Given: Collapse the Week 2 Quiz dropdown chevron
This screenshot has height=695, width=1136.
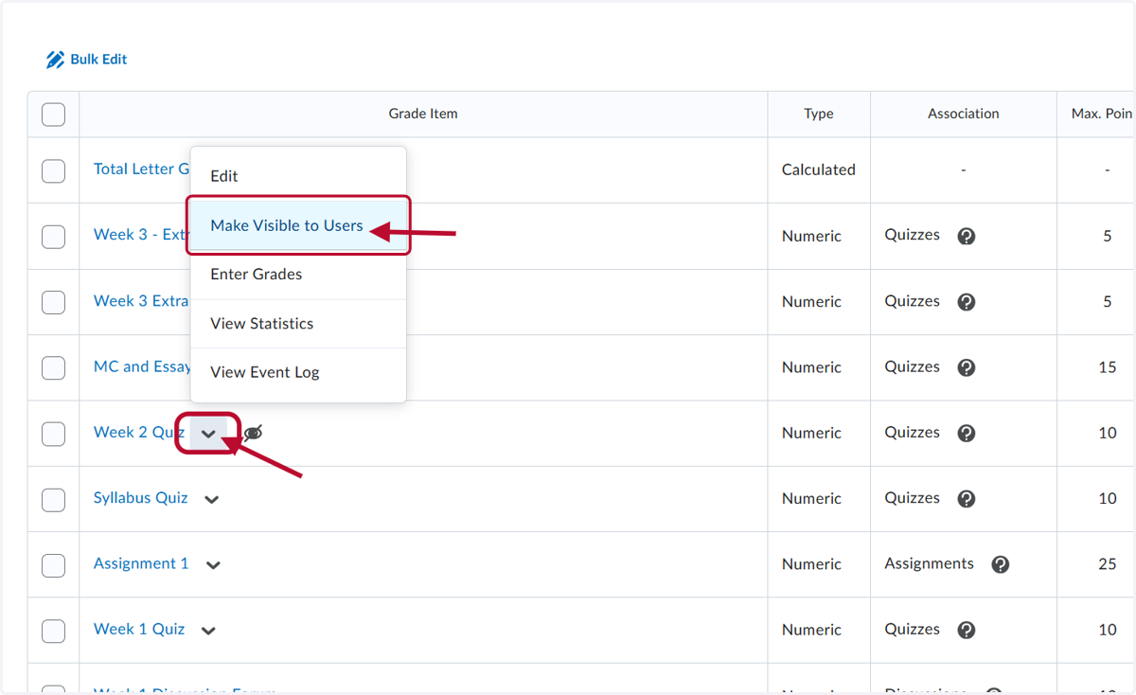Looking at the screenshot, I should pos(208,434).
